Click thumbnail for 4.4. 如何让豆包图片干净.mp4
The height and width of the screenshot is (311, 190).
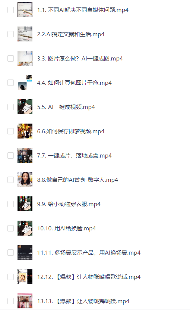[25, 83]
